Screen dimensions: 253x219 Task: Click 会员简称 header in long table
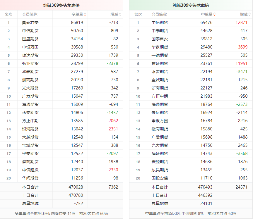click(x=30, y=14)
